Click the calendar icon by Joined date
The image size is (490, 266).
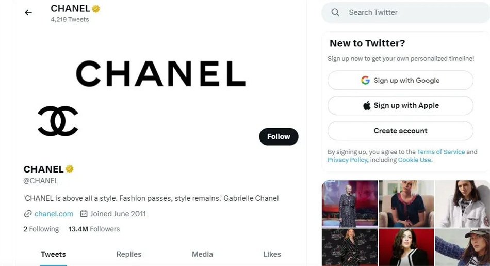pyautogui.click(x=84, y=214)
